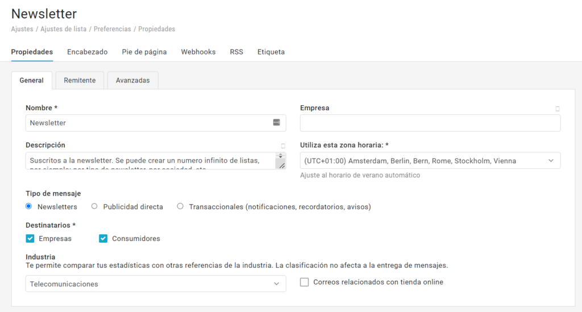Click into the Empresa text field
Screen dimensions: 582x312
click(x=430, y=123)
